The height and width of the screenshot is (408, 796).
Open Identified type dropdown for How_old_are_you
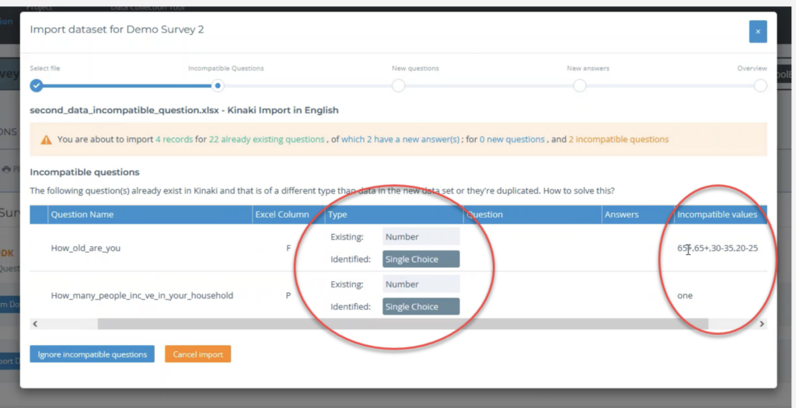[x=421, y=259]
